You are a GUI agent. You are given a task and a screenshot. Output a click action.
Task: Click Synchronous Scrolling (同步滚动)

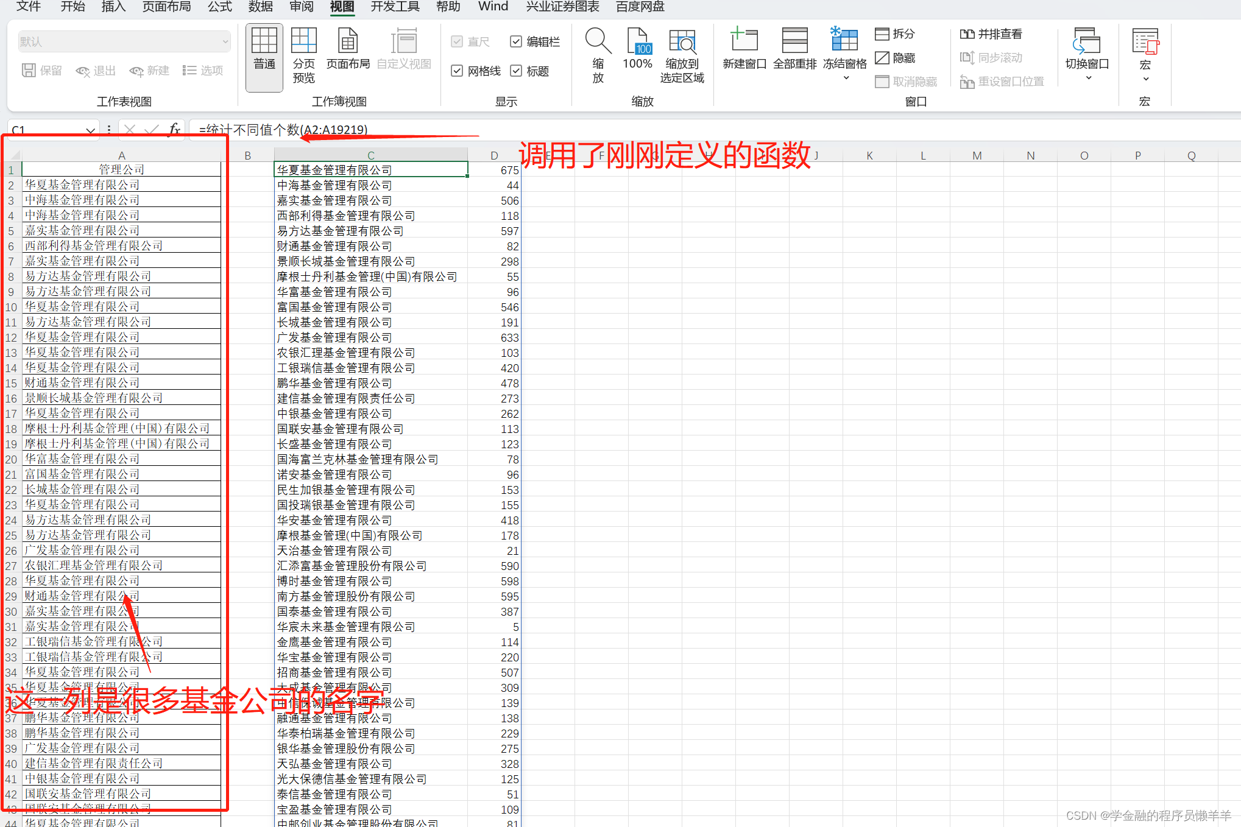tap(991, 58)
